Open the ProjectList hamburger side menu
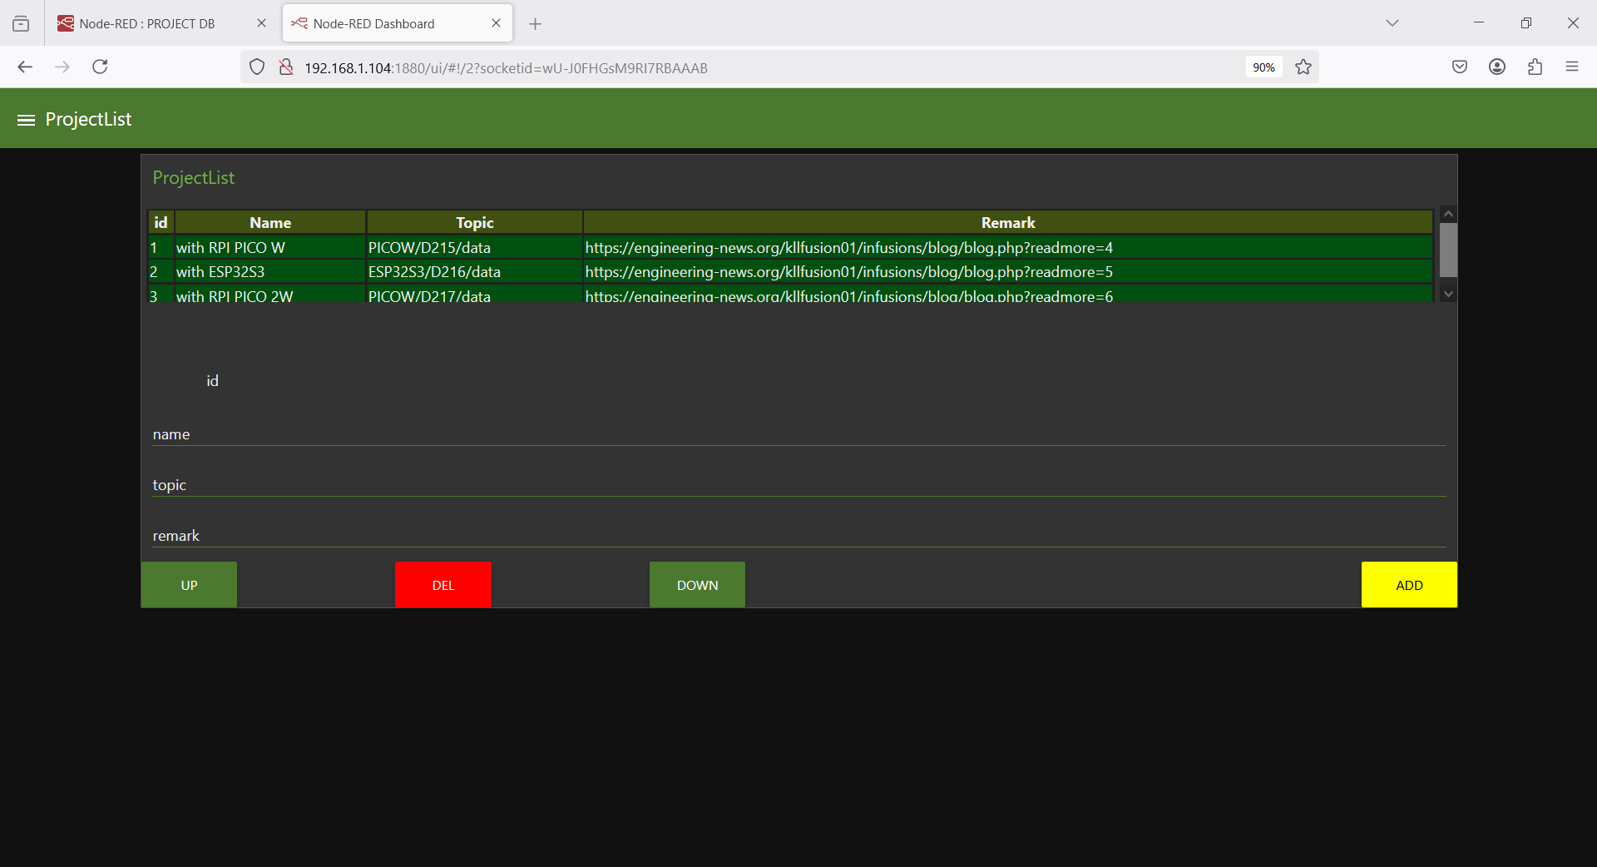Image resolution: width=1597 pixels, height=867 pixels. [26, 120]
